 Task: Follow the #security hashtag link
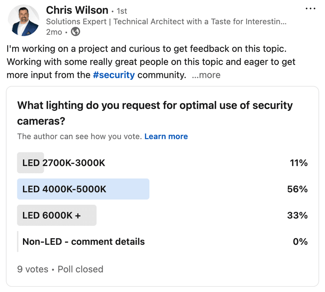tap(114, 75)
